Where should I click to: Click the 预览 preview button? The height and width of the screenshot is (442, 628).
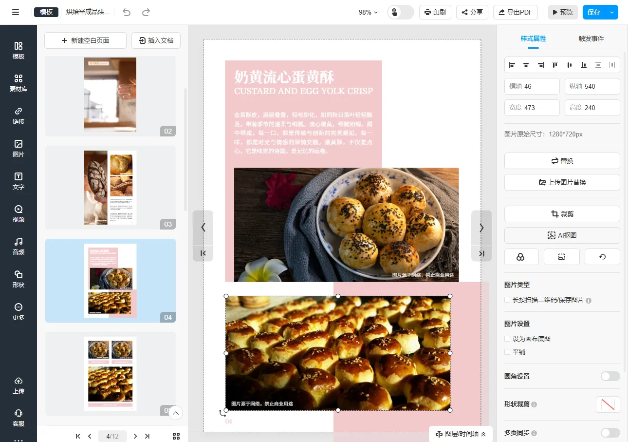click(563, 12)
